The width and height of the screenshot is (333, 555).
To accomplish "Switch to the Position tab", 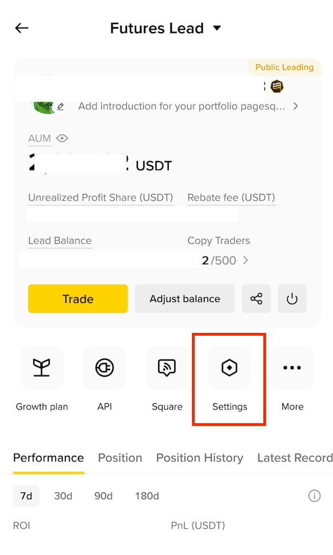I will 120,458.
